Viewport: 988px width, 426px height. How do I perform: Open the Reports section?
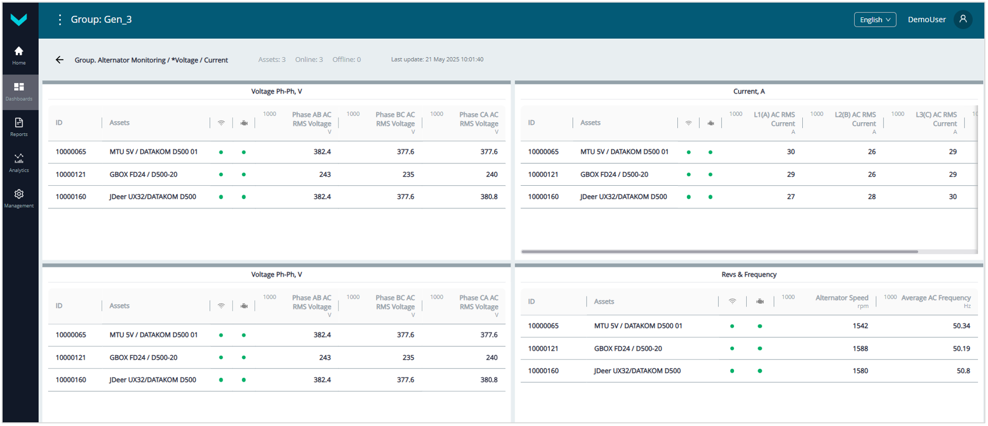click(19, 127)
